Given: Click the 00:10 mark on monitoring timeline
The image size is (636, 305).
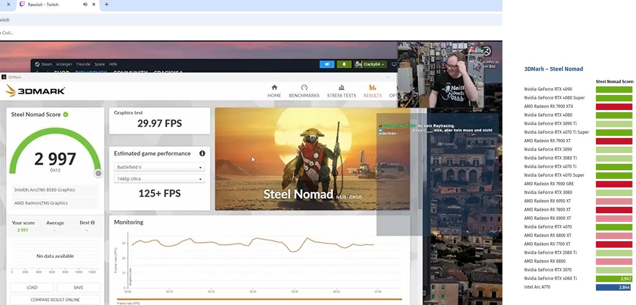Looking at the screenshot, I should tap(169, 292).
